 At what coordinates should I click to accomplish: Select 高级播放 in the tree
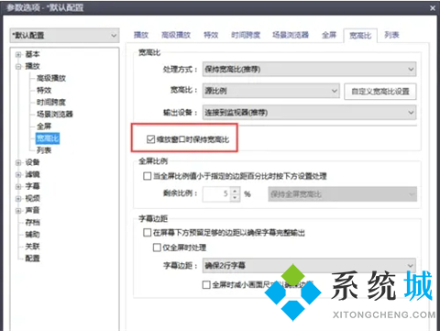tap(51, 78)
